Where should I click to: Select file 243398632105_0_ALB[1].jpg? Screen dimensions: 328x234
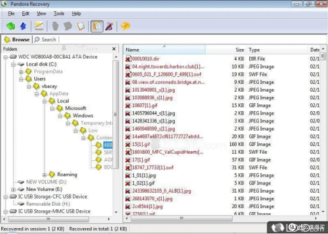coord(162,191)
